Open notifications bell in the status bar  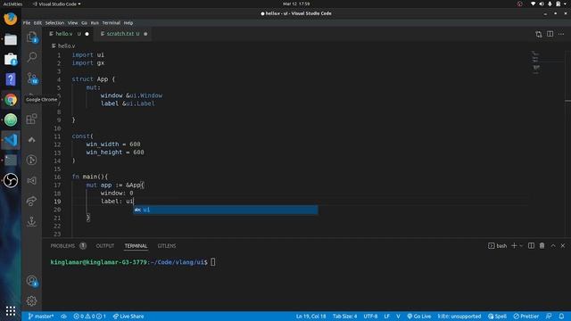coord(561,317)
